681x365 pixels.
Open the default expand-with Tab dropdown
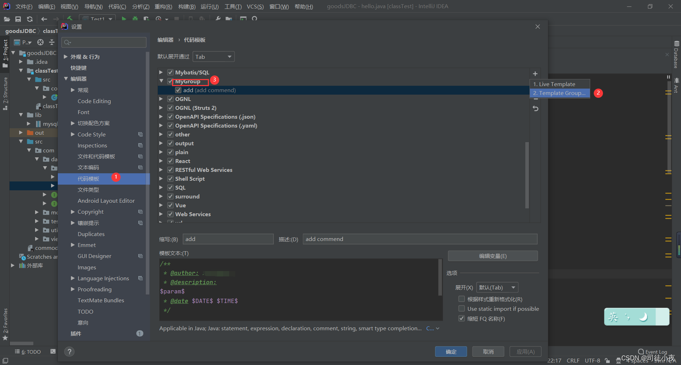[x=214, y=57]
